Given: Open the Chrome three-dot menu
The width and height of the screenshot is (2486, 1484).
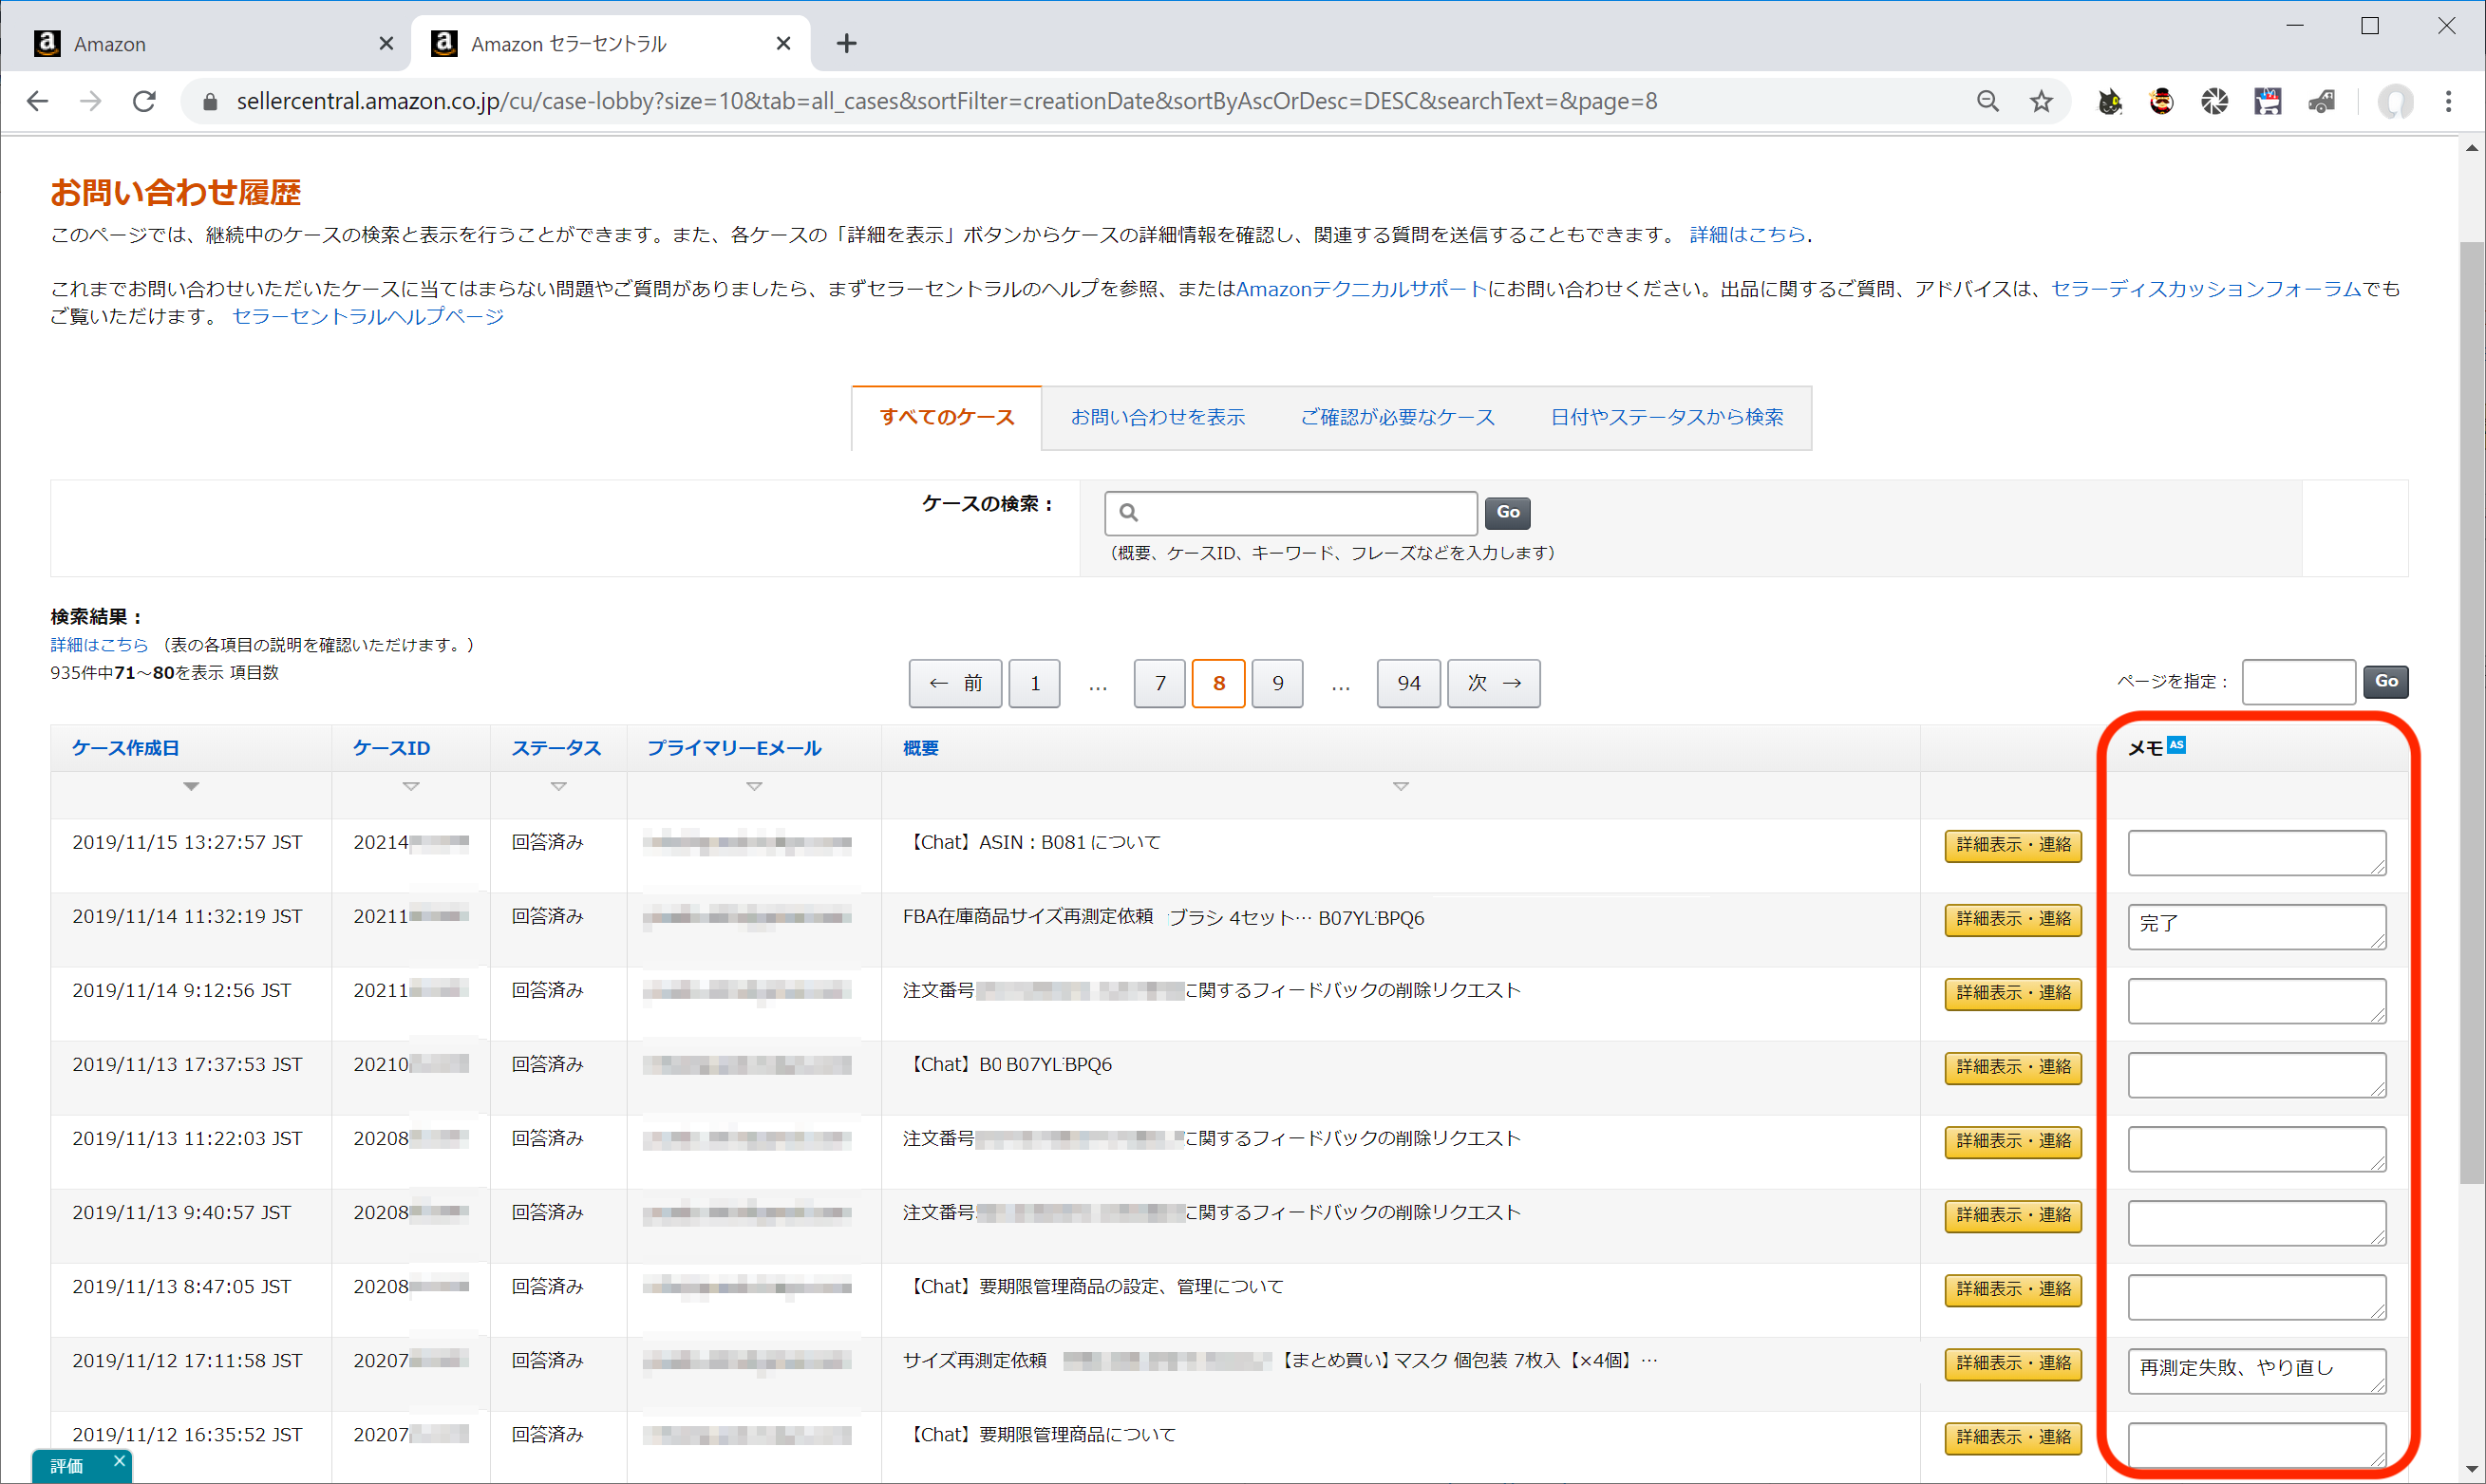Looking at the screenshot, I should pyautogui.click(x=2448, y=101).
